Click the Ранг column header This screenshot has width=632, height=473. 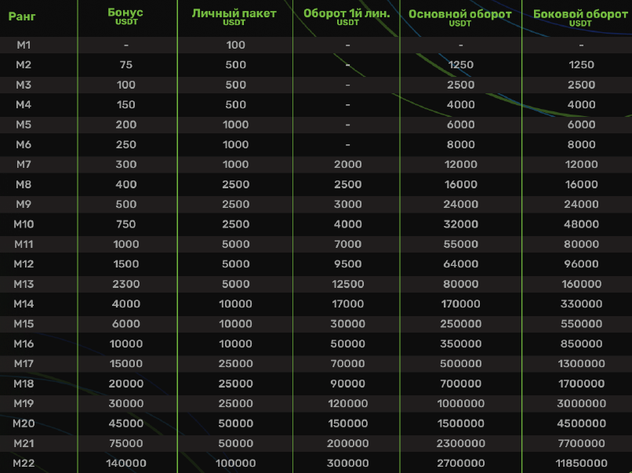pyautogui.click(x=23, y=16)
